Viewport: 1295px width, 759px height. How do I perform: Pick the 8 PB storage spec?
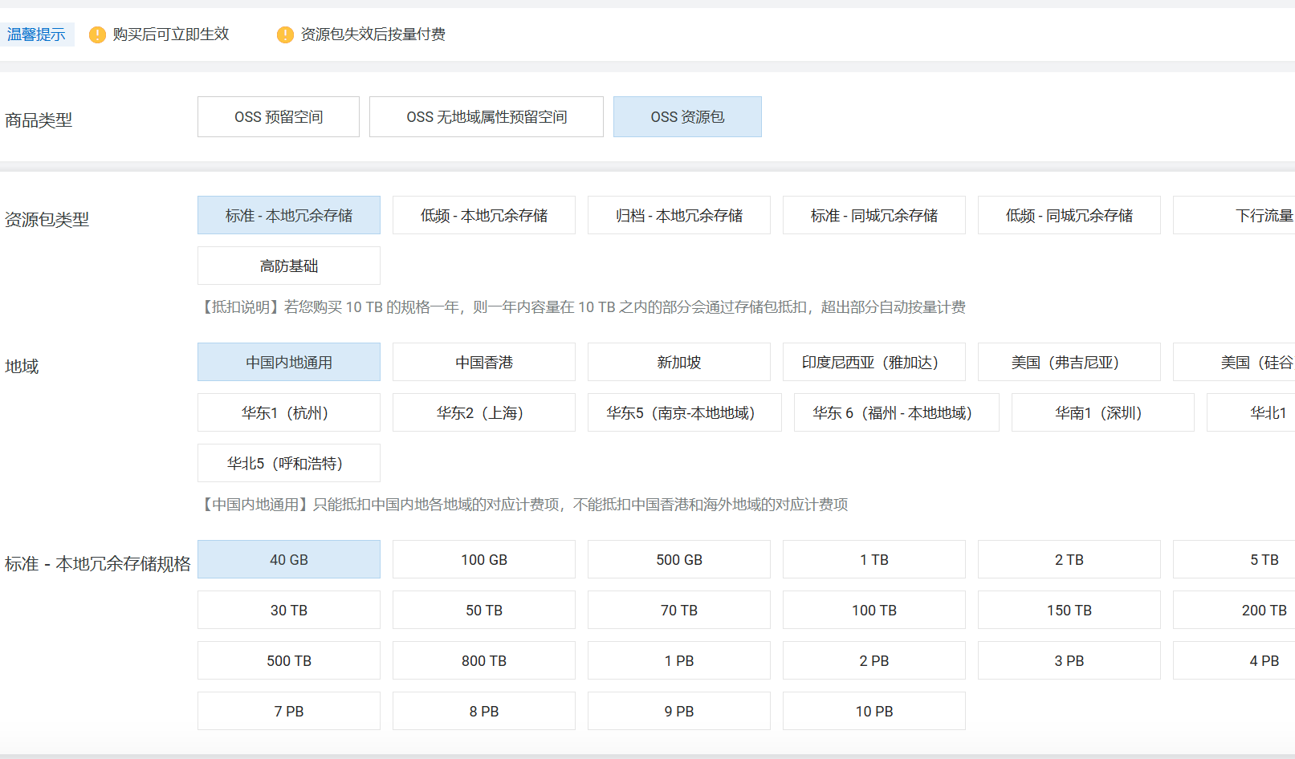pos(484,711)
